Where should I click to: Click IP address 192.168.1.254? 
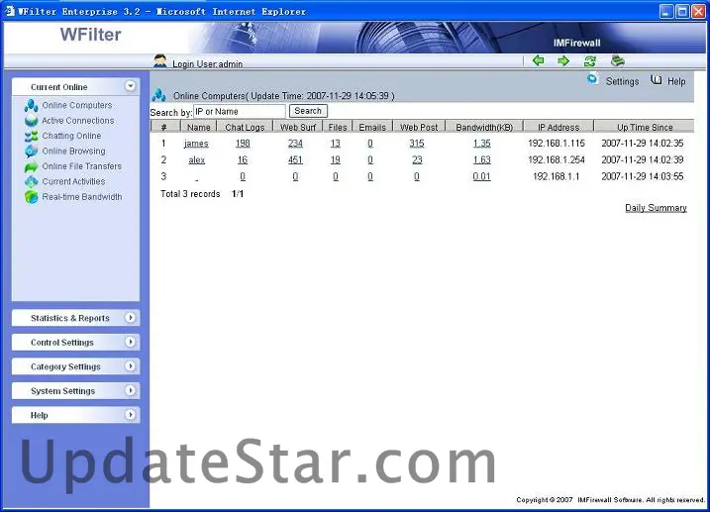click(557, 159)
